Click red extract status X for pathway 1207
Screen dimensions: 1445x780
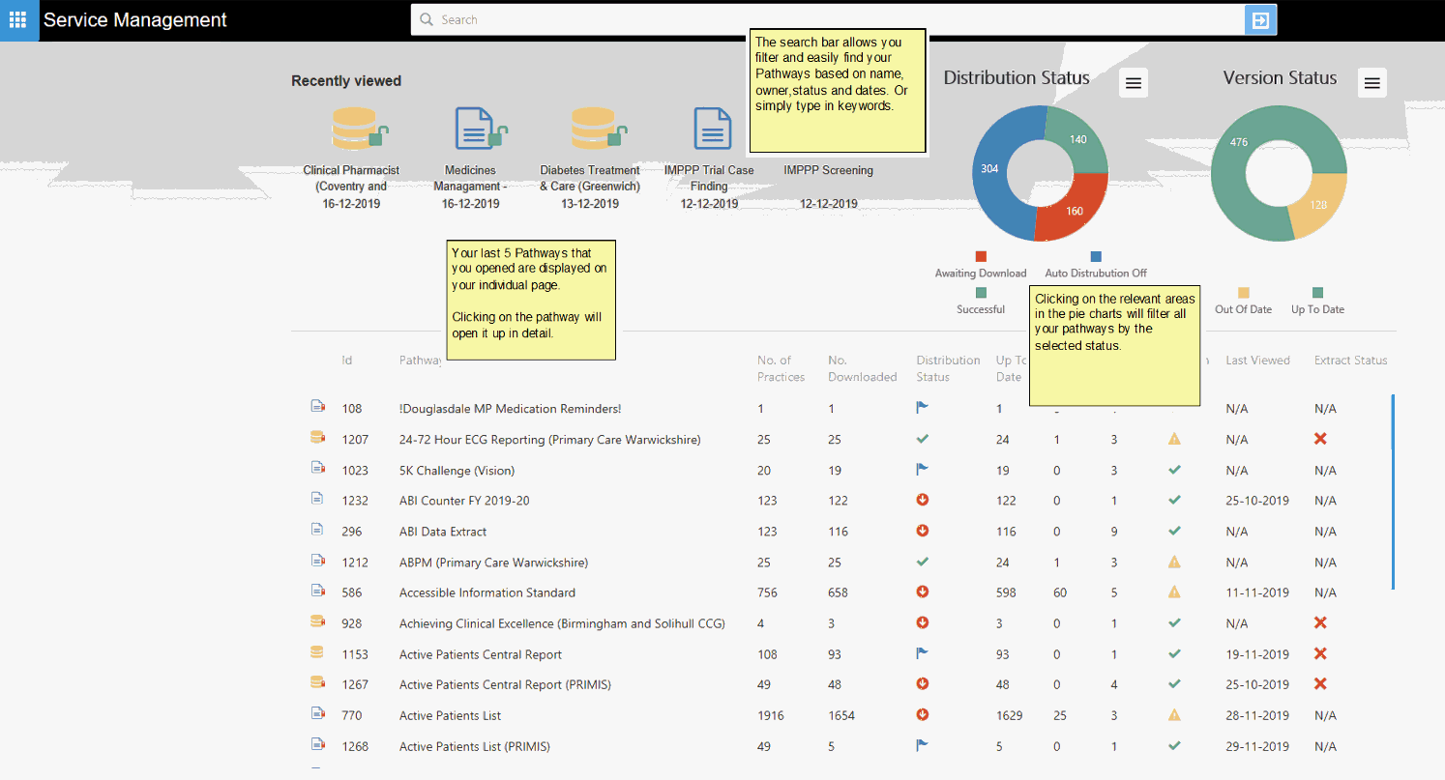coord(1320,439)
